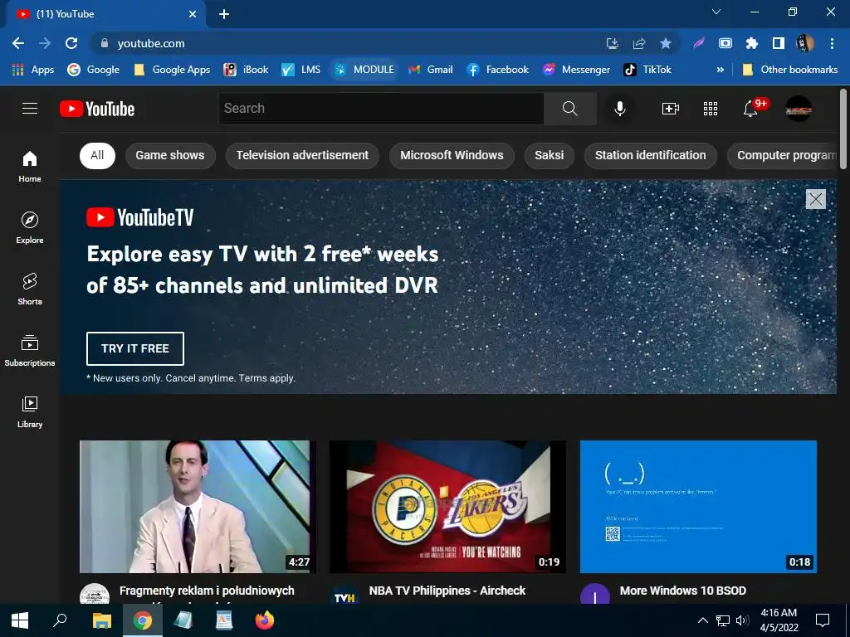The image size is (850, 637).
Task: Start voice search with the microphone
Action: [619, 109]
